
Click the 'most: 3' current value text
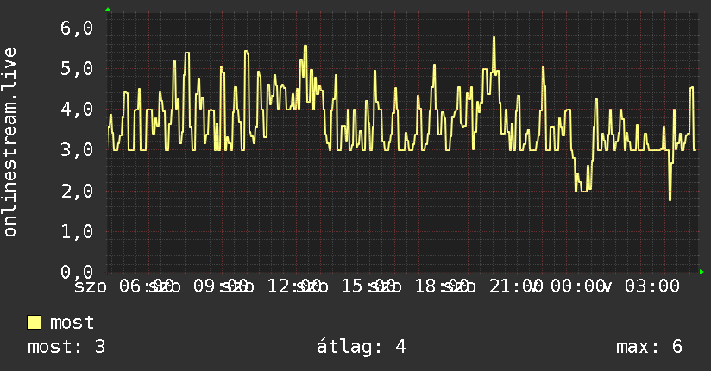[66, 347]
